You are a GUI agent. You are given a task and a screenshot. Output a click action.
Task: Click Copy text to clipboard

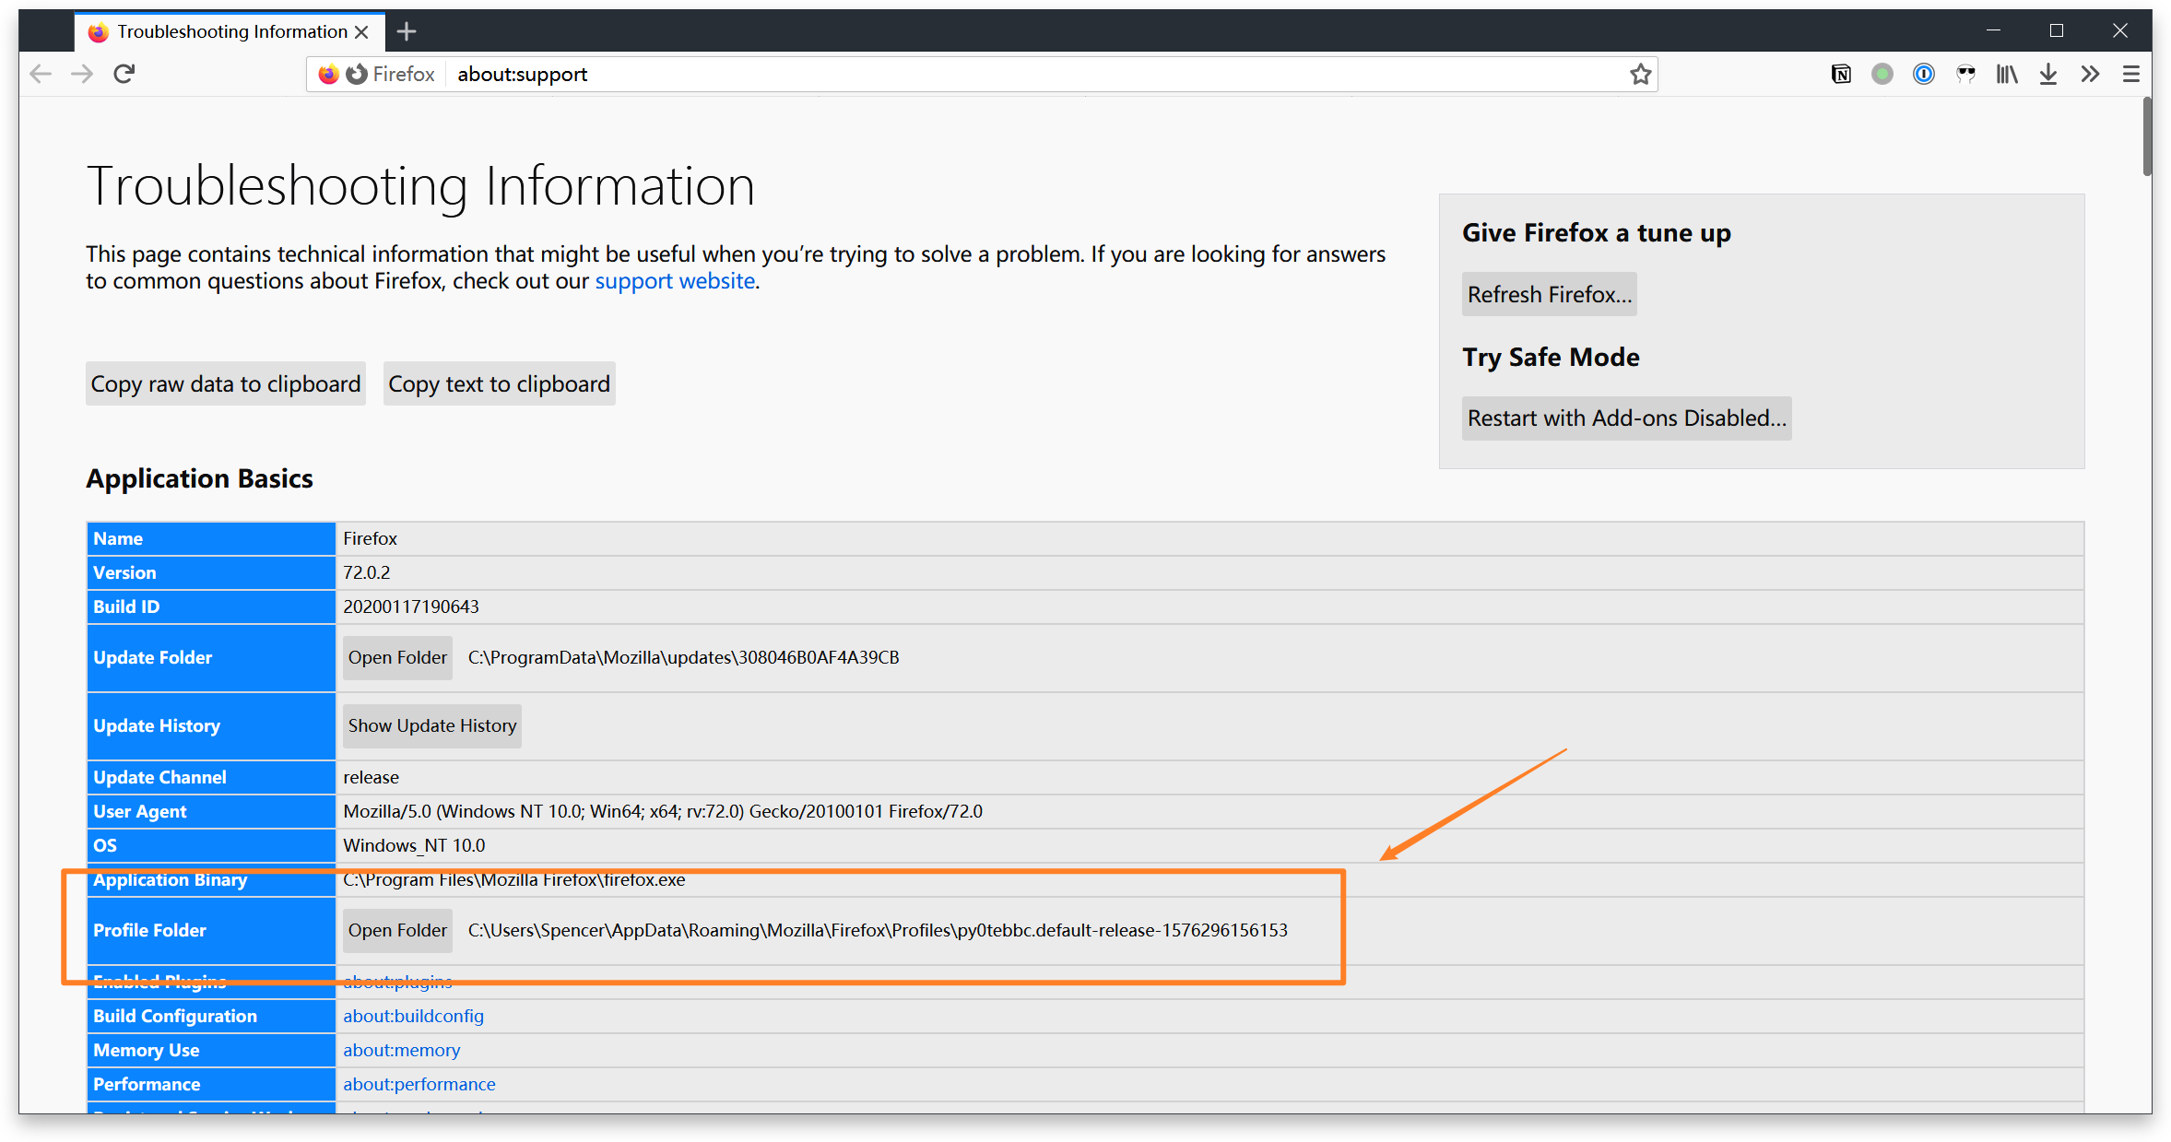500,383
